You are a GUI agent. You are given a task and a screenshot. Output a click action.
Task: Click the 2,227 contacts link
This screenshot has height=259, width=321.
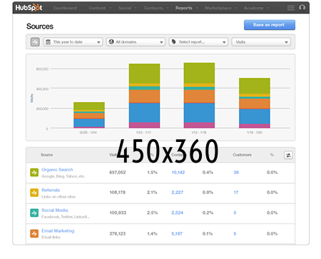(x=178, y=193)
